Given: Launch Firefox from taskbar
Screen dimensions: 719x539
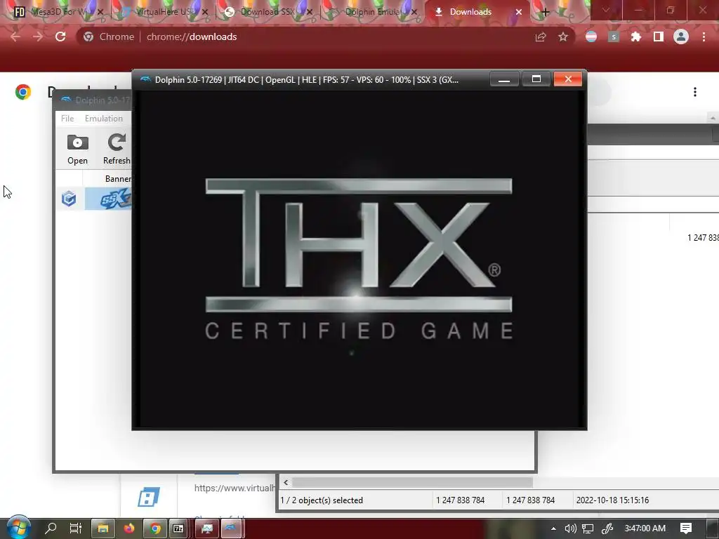Looking at the screenshot, I should (129, 528).
